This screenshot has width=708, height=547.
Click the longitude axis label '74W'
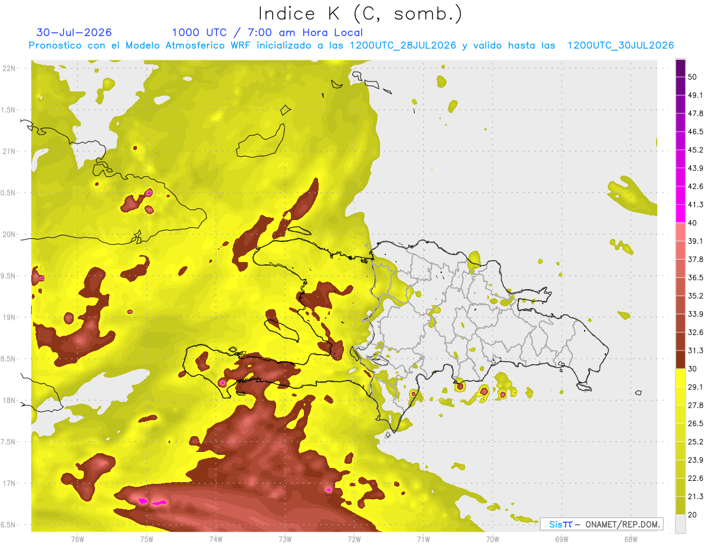pos(215,539)
